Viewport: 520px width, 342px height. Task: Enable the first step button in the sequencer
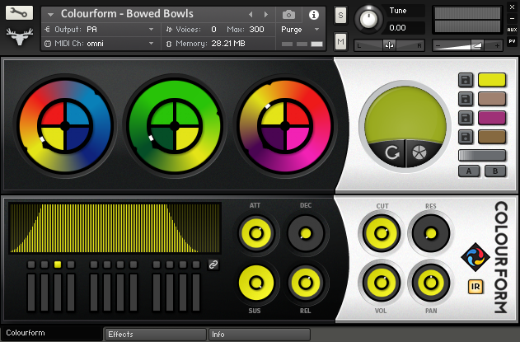click(x=31, y=265)
